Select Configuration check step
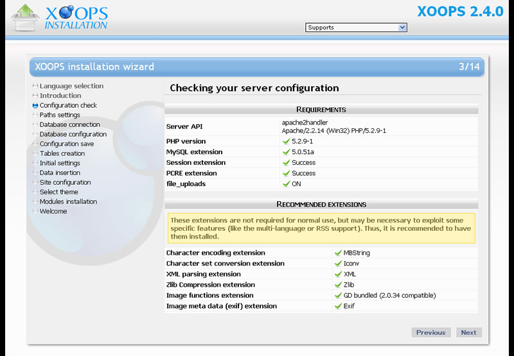This screenshot has height=356, width=514. 68,105
